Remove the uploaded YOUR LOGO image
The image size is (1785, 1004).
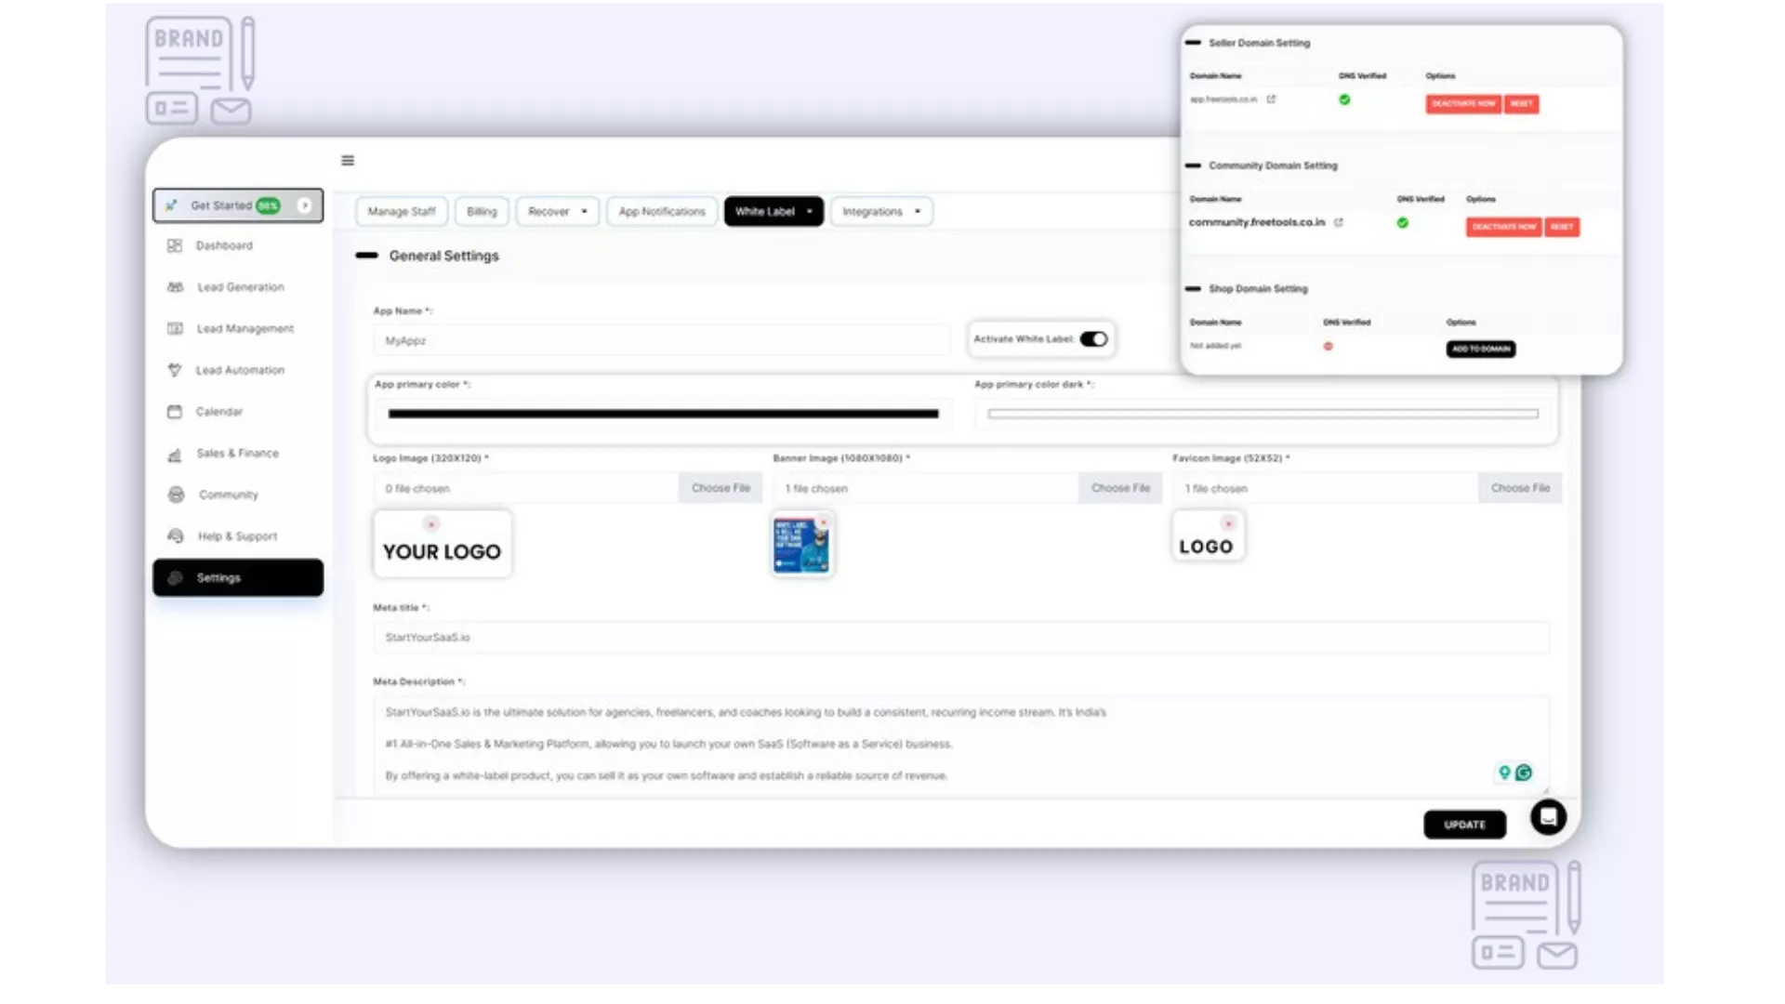431,524
